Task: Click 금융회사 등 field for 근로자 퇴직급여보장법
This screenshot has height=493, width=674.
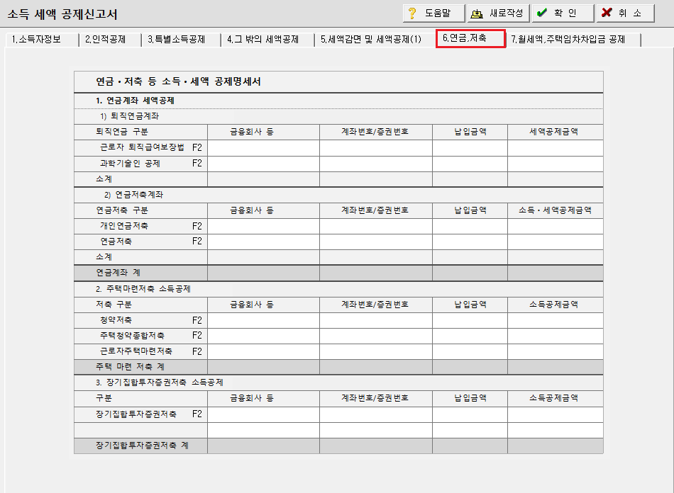Action: coord(263,148)
